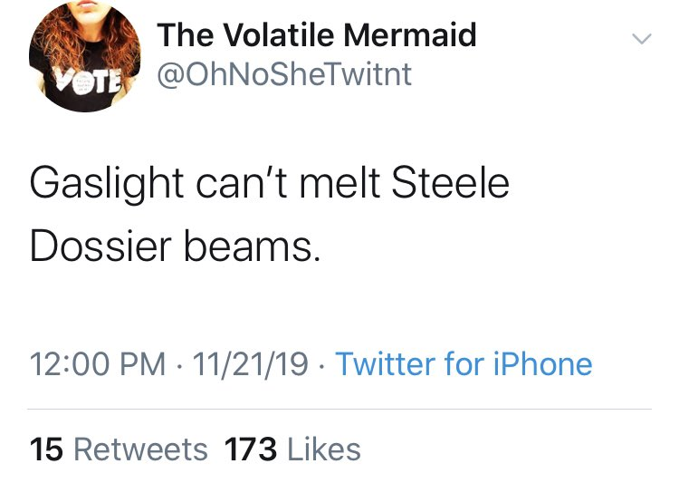This screenshot has height=483, width=679.
Task: Click the 11/21/19 tweet date
Action: (250, 363)
